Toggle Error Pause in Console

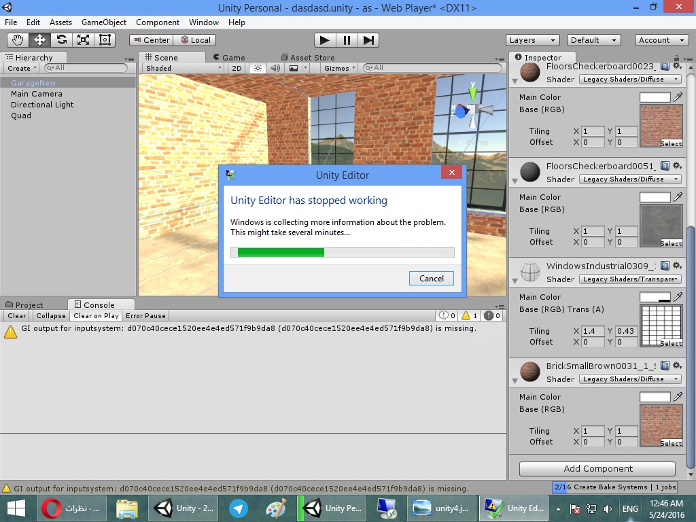point(145,315)
